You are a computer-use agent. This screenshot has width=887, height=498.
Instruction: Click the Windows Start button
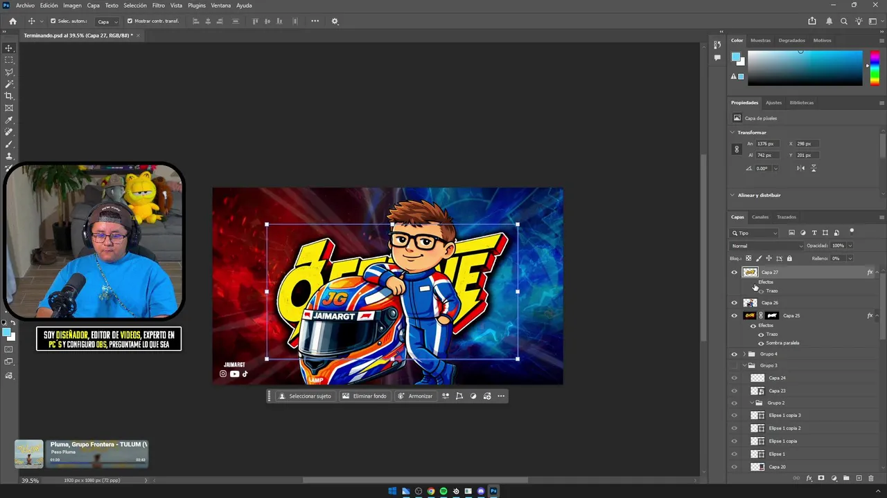[x=392, y=491]
